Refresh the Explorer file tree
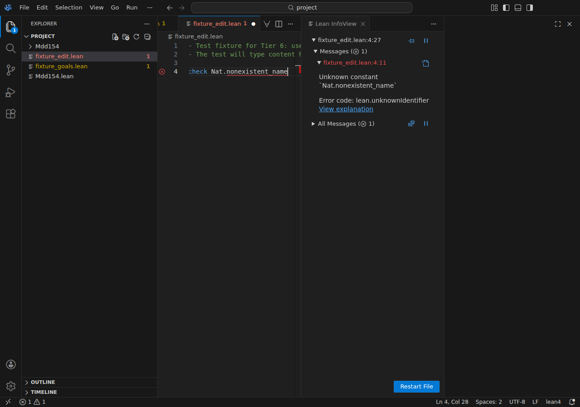 pos(136,37)
